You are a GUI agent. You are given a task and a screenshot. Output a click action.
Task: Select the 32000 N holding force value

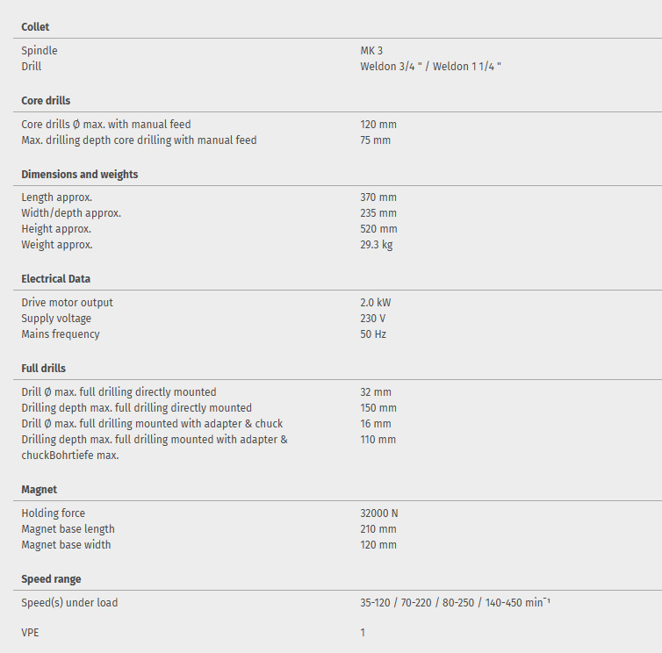point(378,513)
